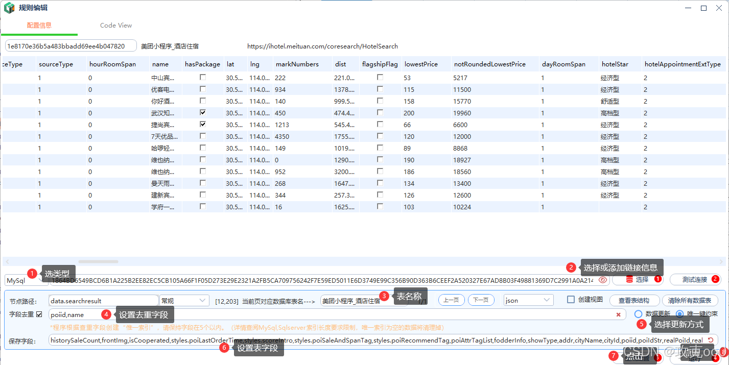Click the app logo in title bar
The width and height of the screenshot is (729, 365).
click(9, 8)
